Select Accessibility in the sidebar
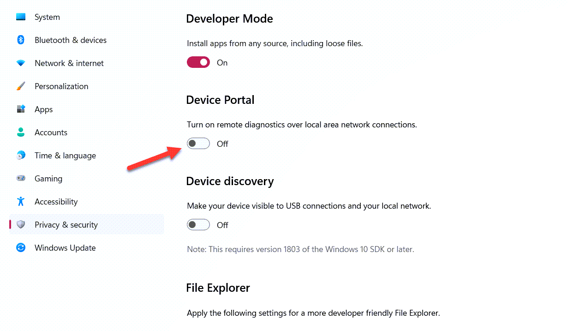 56,202
